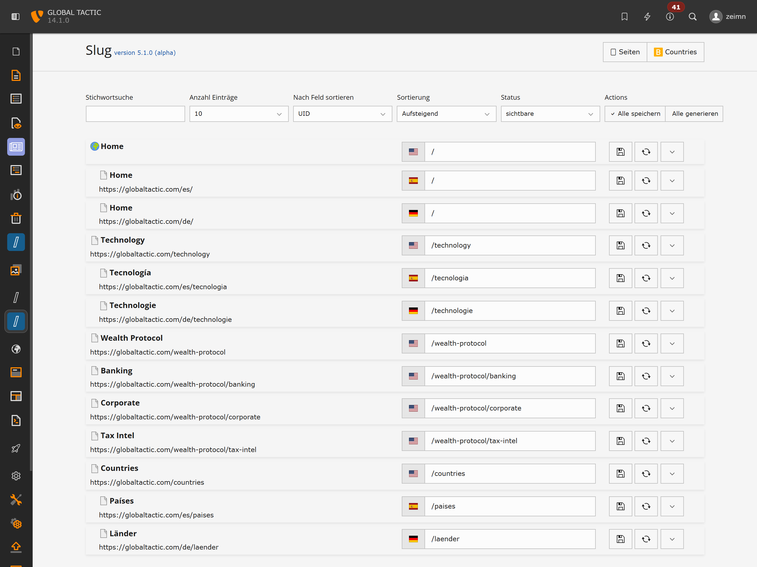757x567 pixels.
Task: Click the flash cache clear icon
Action: [x=647, y=16]
